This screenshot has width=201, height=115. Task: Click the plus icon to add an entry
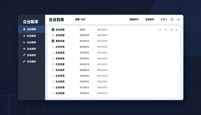tap(178, 19)
